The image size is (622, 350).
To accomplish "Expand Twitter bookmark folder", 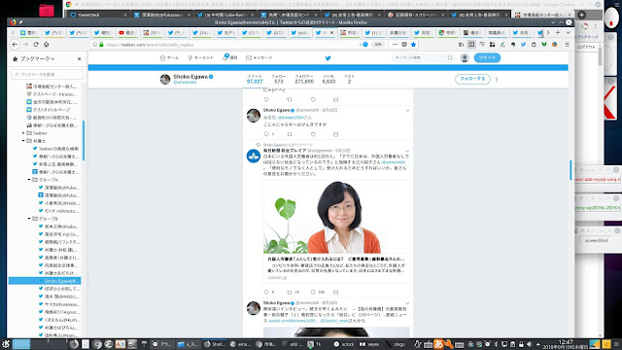I will point(23,133).
